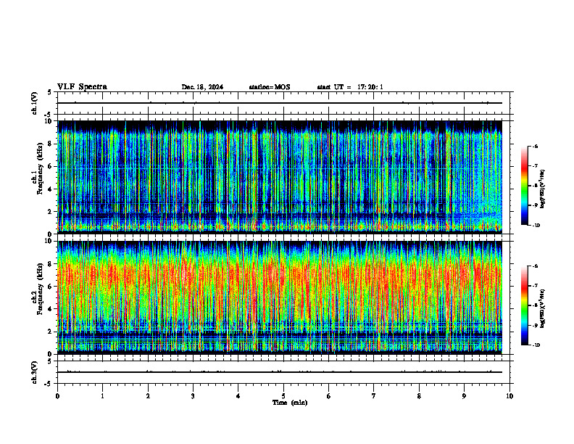Click the "ch.3(V)" waveform axis label

pyautogui.click(x=35, y=372)
